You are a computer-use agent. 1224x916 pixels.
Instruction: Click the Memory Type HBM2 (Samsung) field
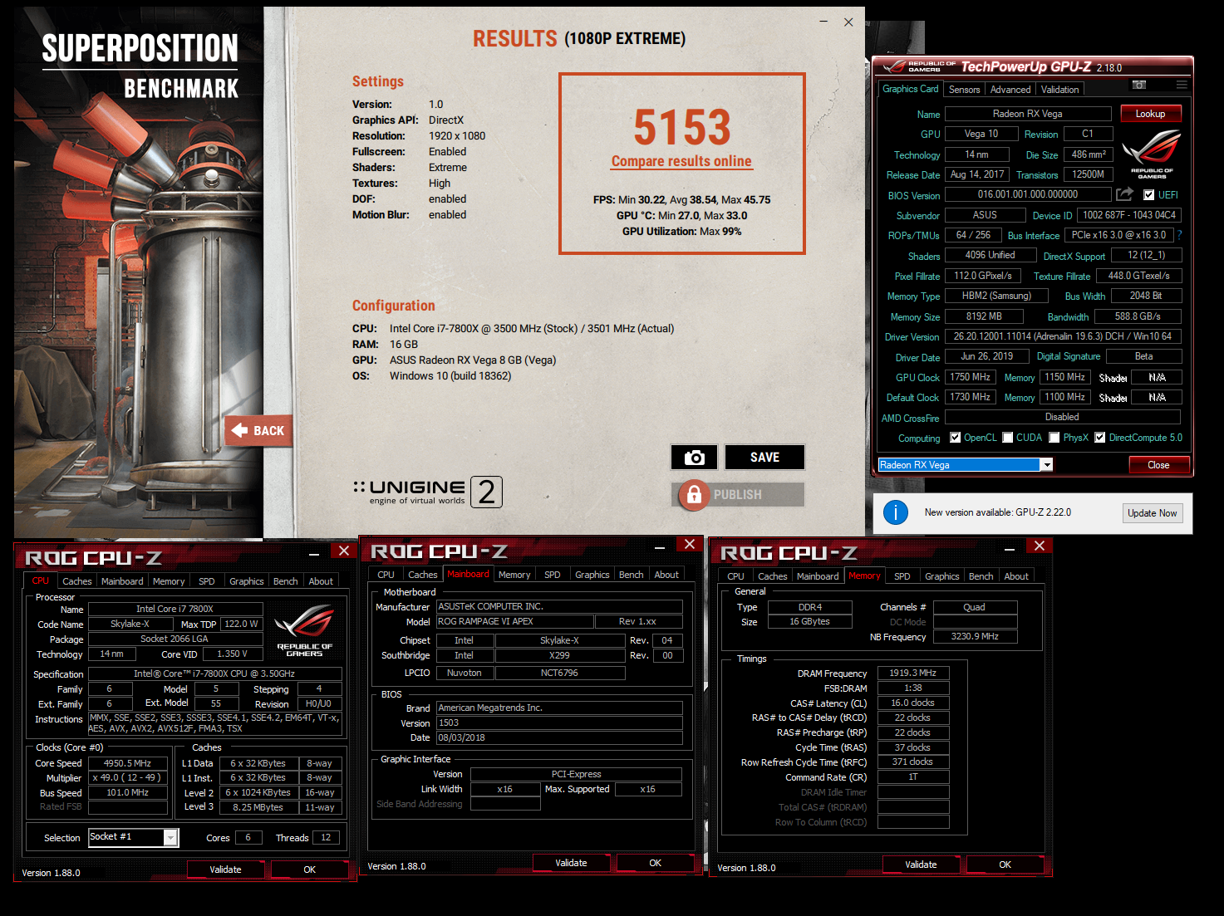[x=996, y=296]
